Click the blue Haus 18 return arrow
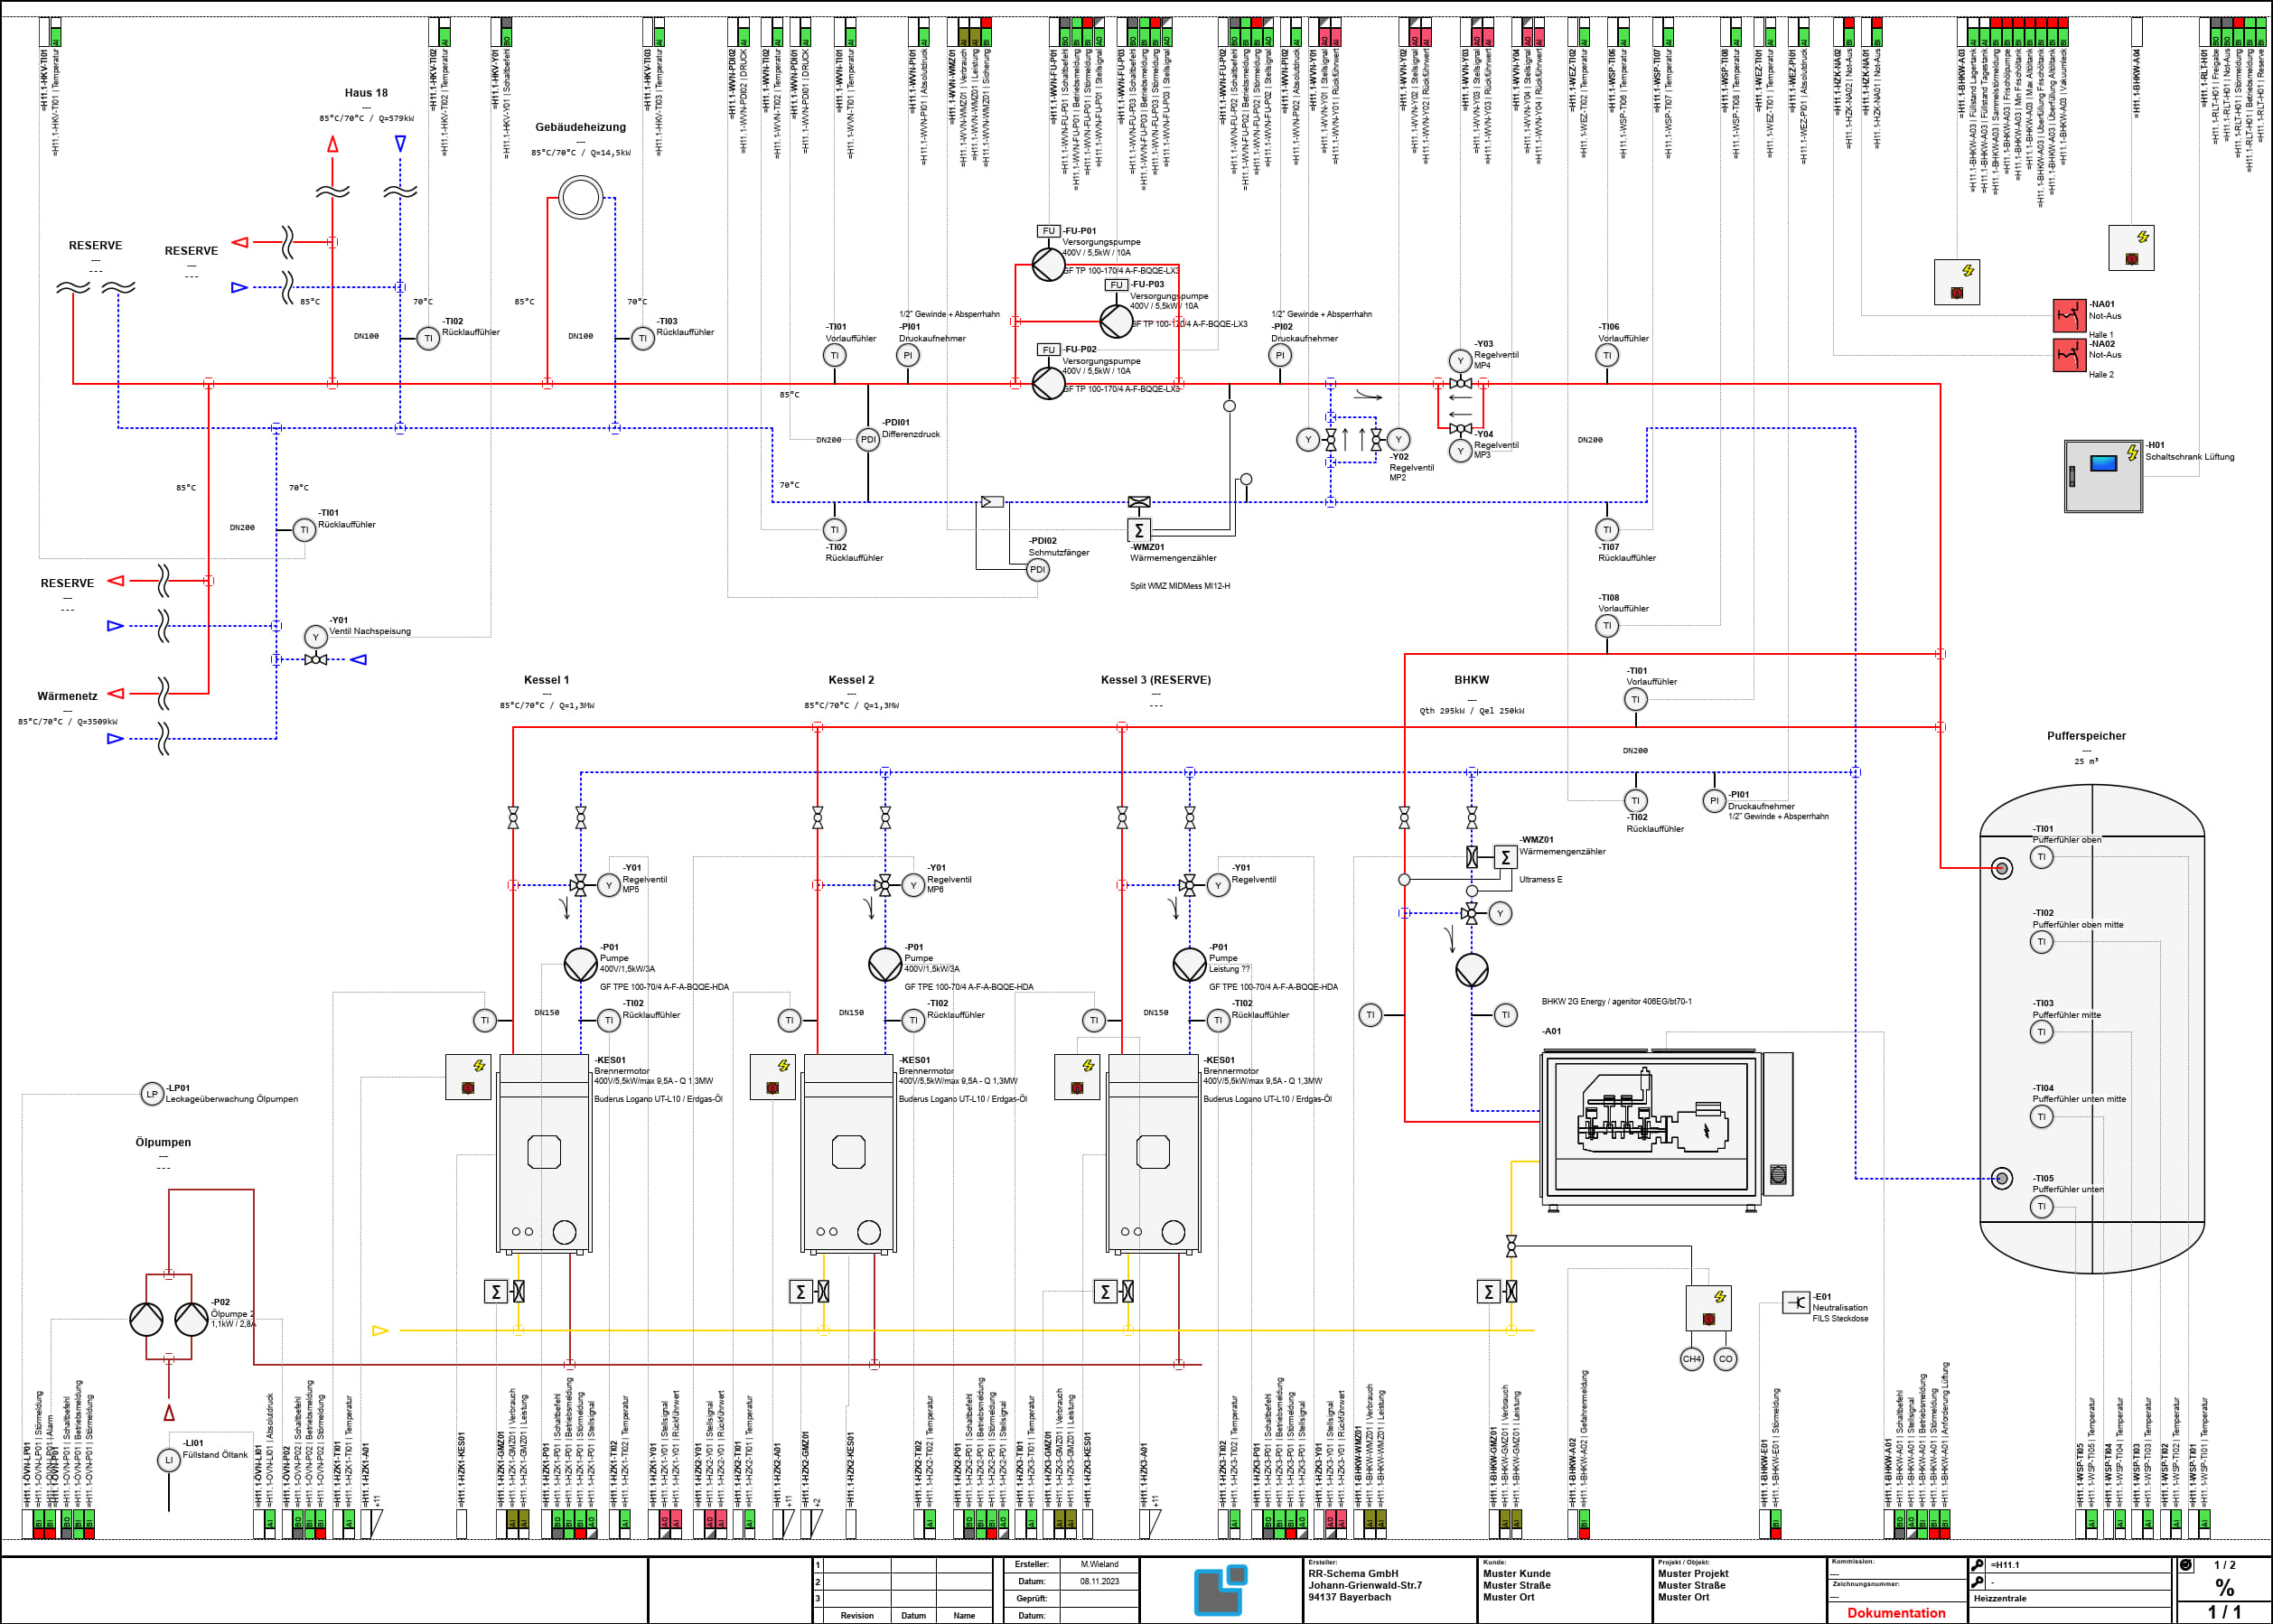This screenshot has height=1624, width=2273. tap(400, 144)
